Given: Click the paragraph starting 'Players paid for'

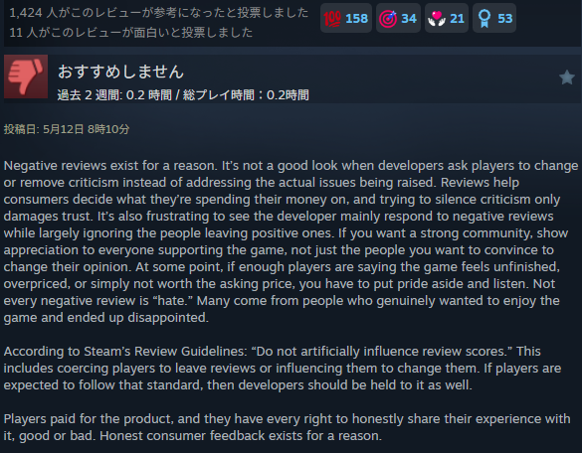Looking at the screenshot, I should [287, 427].
